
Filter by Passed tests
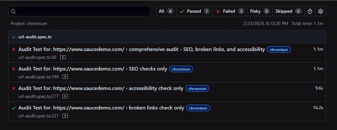(195, 11)
